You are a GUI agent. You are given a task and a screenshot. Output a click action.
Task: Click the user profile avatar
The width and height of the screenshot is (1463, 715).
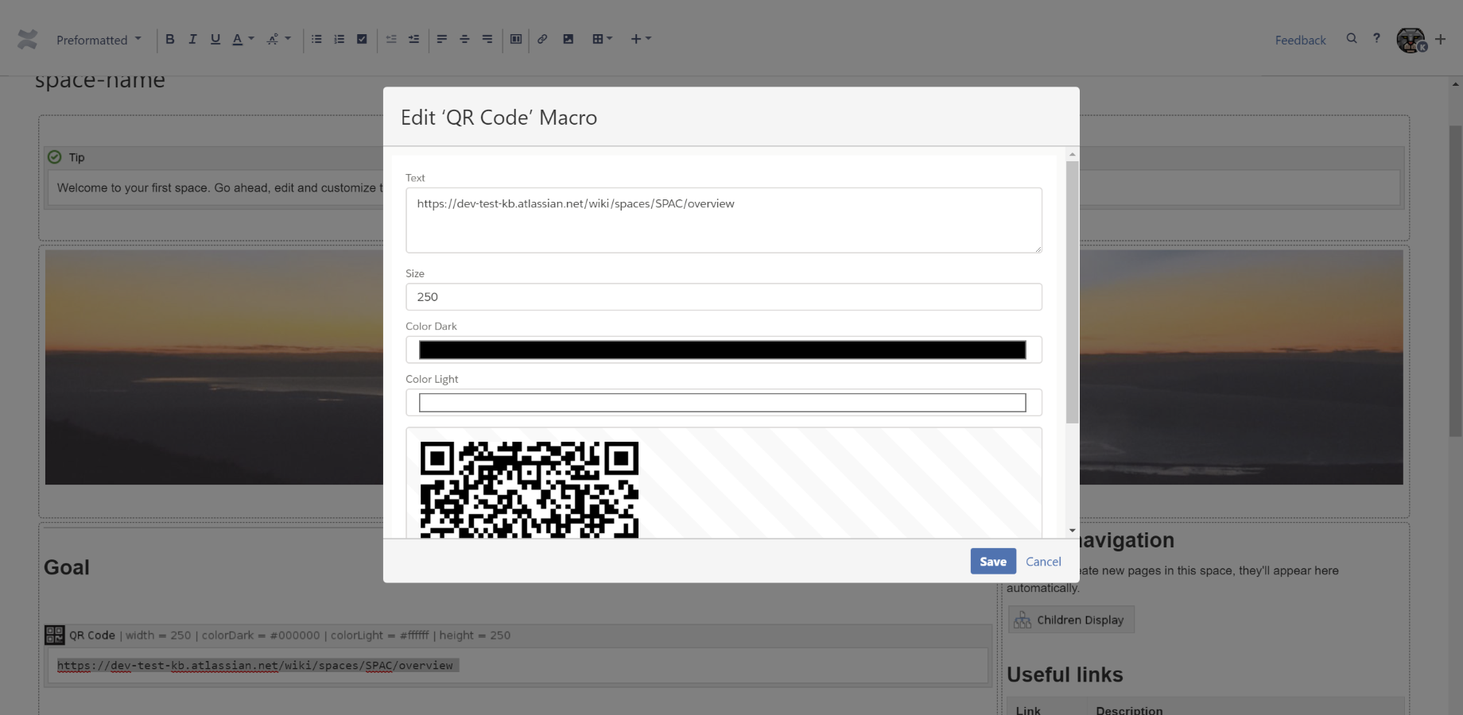point(1411,40)
